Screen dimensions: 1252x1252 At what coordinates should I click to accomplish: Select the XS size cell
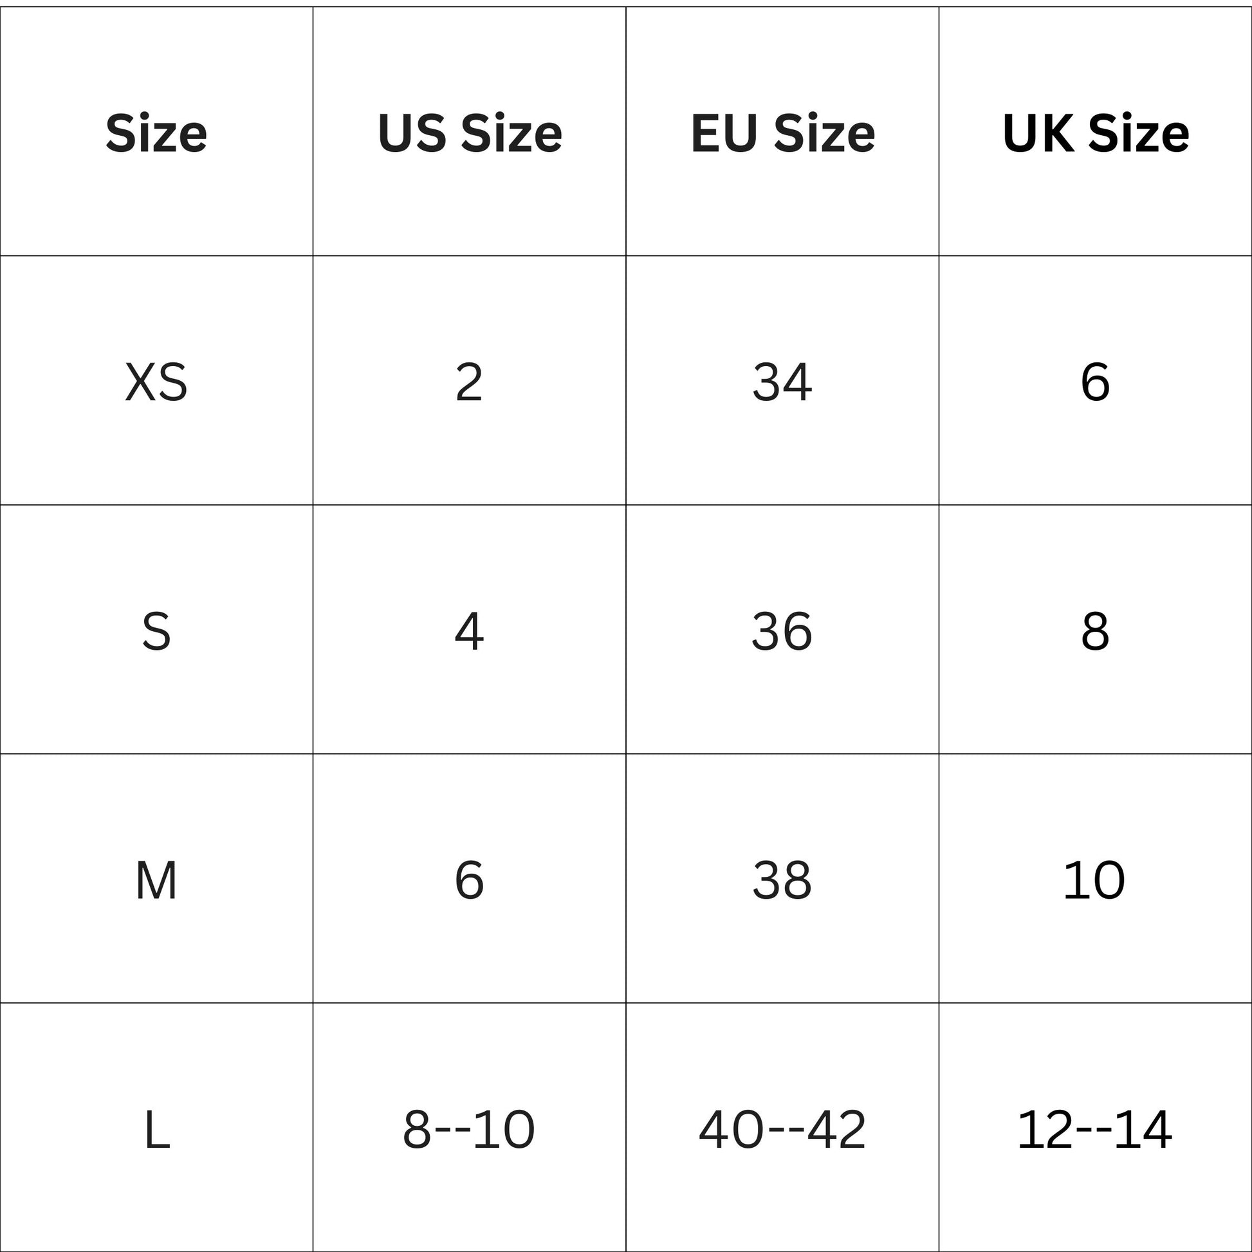(x=156, y=382)
